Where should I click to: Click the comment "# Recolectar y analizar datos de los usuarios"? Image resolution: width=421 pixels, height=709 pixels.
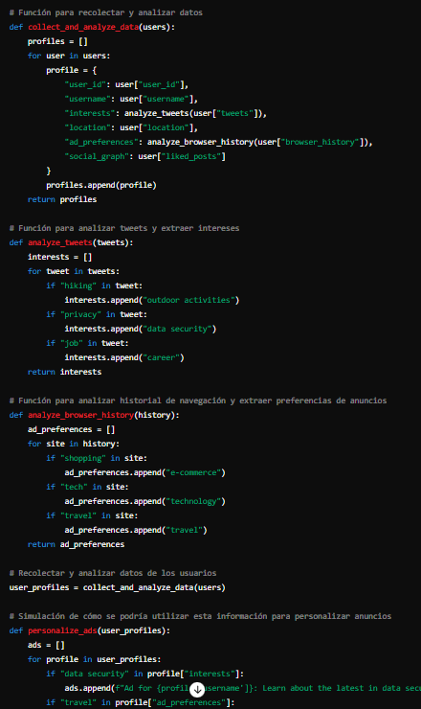(x=113, y=573)
